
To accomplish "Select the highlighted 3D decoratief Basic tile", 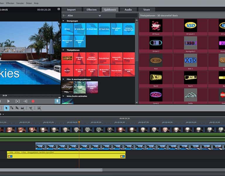I will tap(104, 70).
